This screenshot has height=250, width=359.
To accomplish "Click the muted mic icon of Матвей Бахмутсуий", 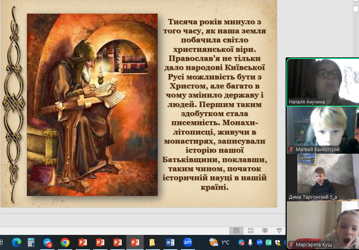I will pyautogui.click(x=291, y=150).
